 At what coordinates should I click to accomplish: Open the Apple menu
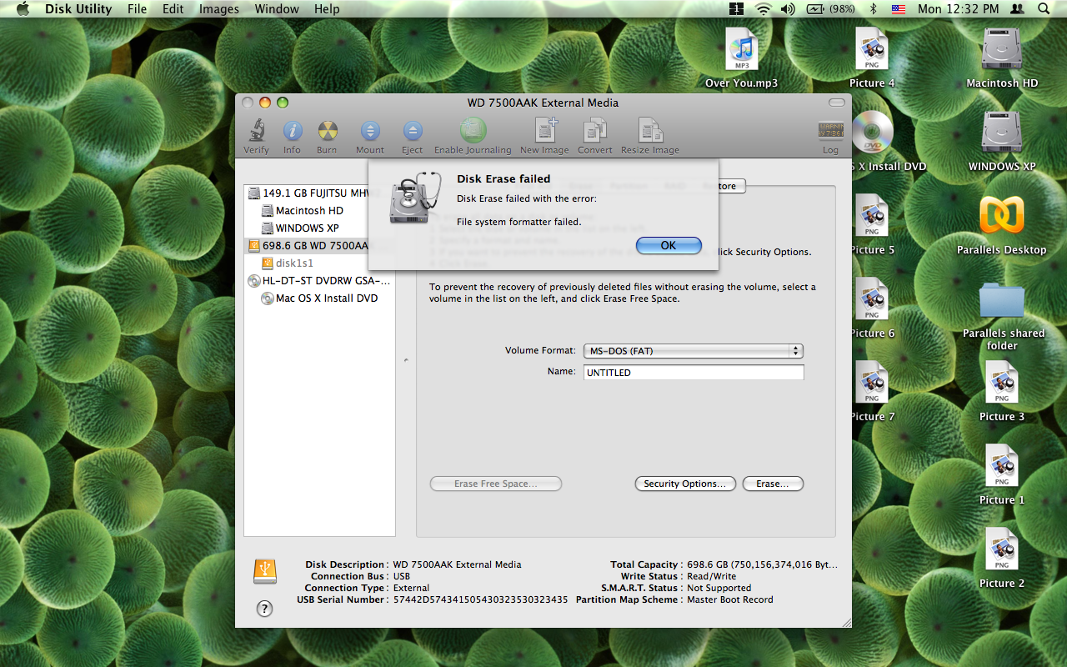tap(22, 9)
